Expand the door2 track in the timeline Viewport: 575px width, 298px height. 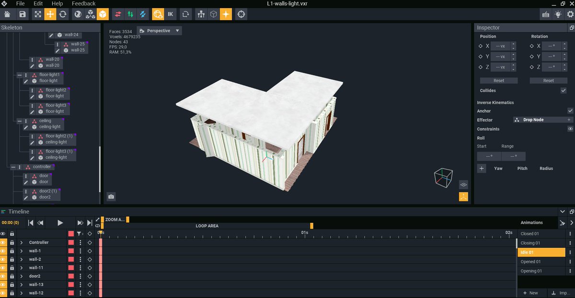(x=21, y=276)
